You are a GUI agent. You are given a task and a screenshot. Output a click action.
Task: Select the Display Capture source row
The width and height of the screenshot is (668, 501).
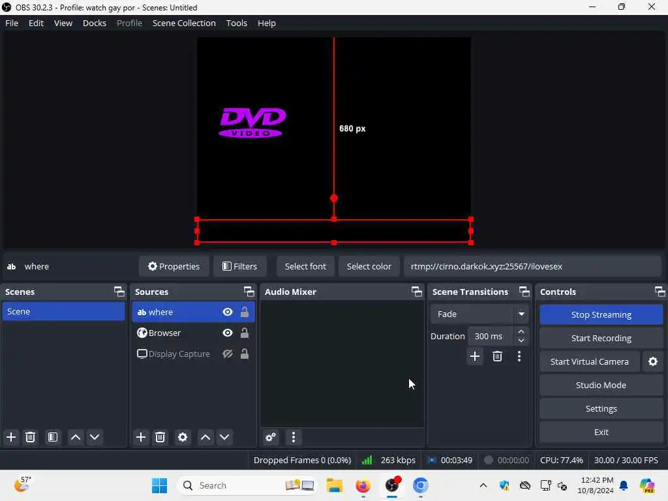[193, 354]
